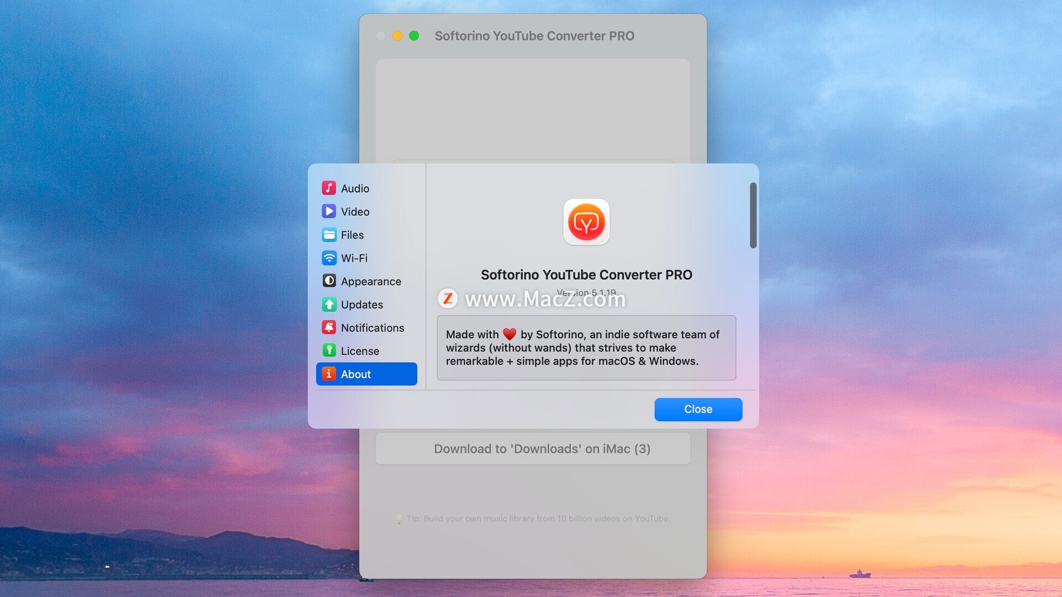Screen dimensions: 1062x597
Task: Select the Appearance label in sidebar
Action: [x=371, y=281]
